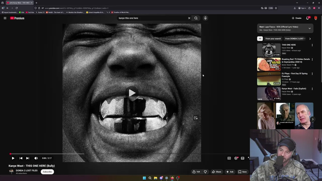The height and width of the screenshot is (181, 322).
Task: Open the browser extensions icon
Action: [309, 8]
